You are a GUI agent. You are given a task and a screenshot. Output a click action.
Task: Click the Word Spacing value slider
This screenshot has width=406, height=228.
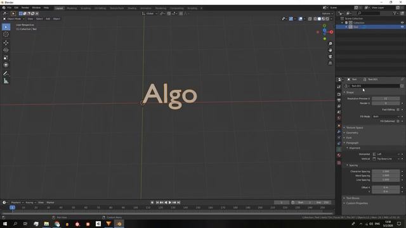pyautogui.click(x=386, y=175)
